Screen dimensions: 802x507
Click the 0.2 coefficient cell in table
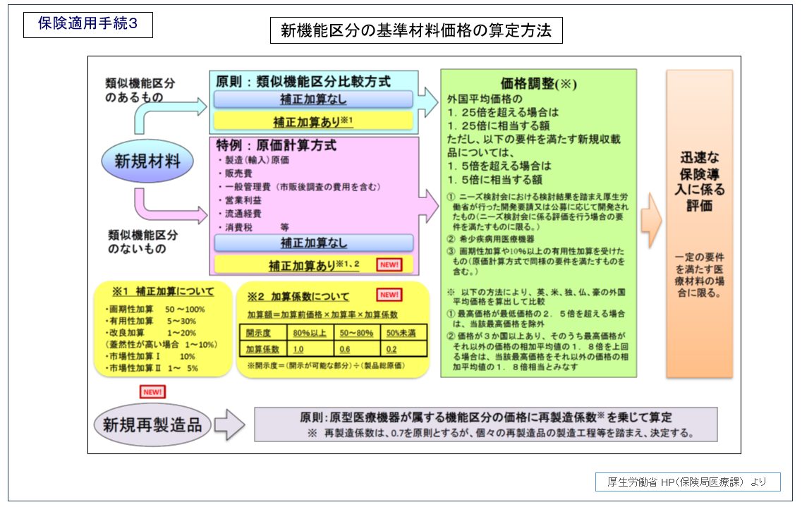click(403, 348)
